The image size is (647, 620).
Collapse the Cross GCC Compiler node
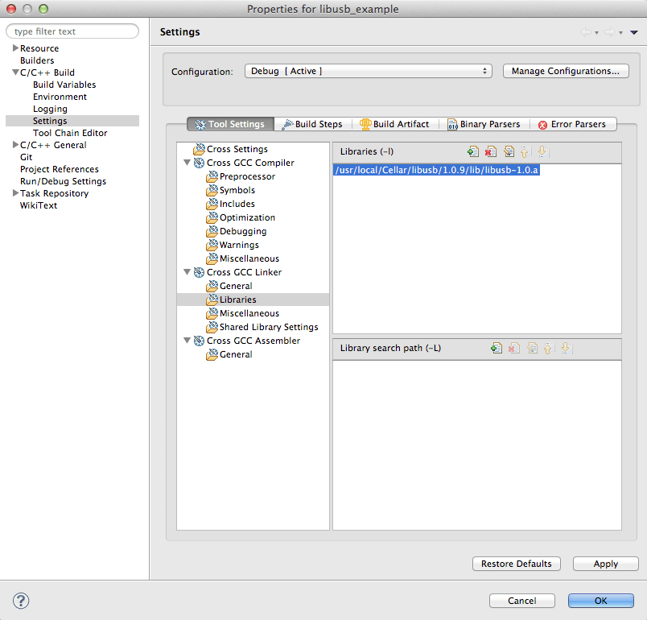[187, 163]
